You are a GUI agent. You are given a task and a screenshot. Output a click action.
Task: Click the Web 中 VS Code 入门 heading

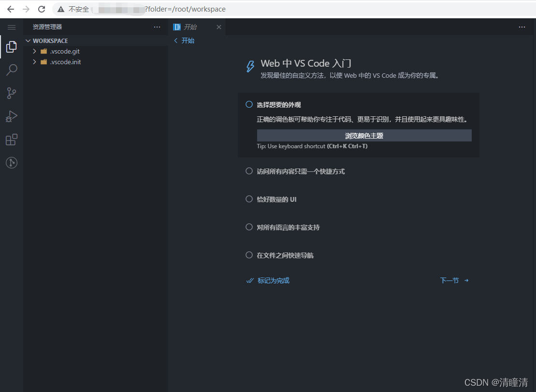[x=306, y=64]
